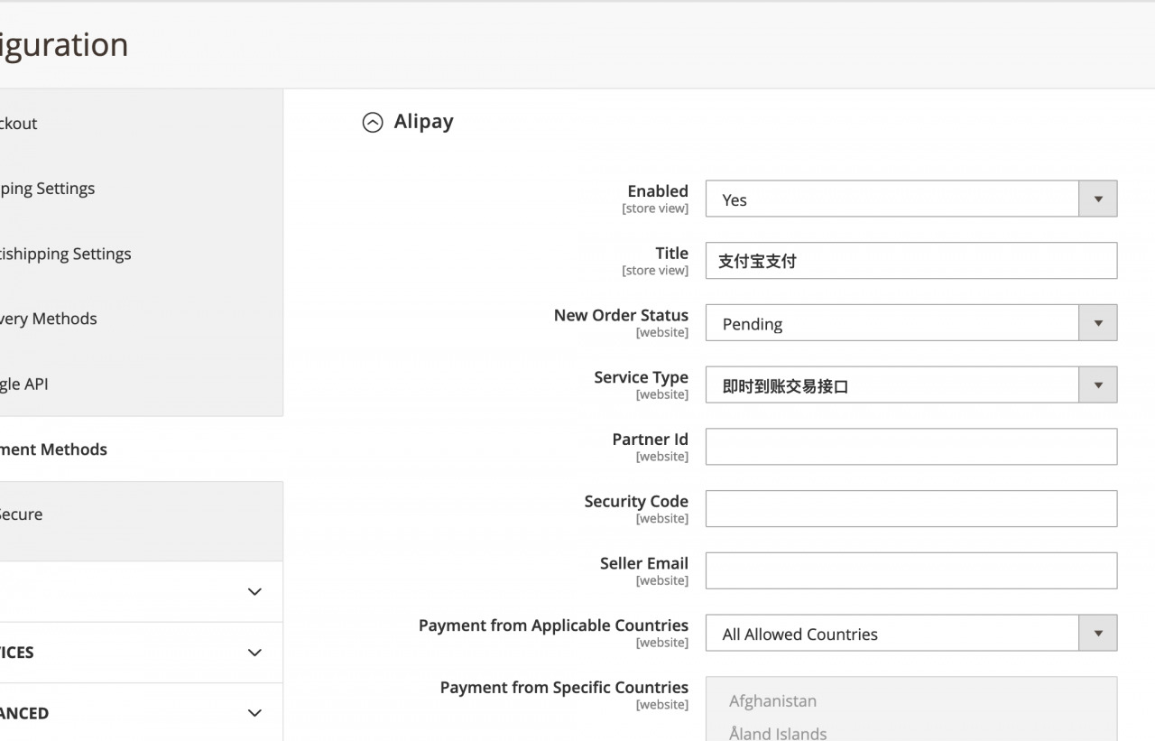Click the Security Code input field
This screenshot has height=741, width=1155.
click(x=910, y=509)
